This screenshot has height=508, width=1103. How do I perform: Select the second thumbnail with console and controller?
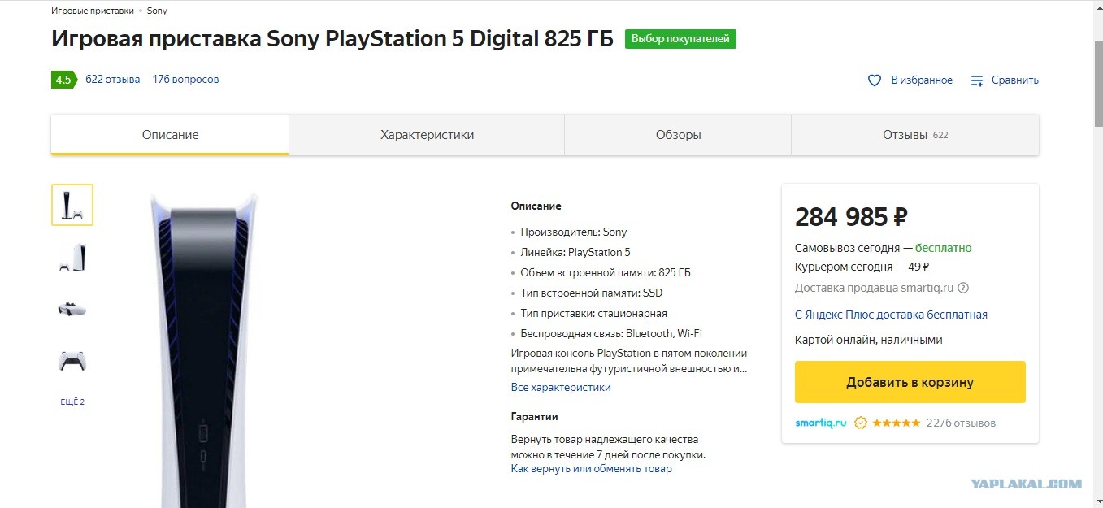(72, 257)
